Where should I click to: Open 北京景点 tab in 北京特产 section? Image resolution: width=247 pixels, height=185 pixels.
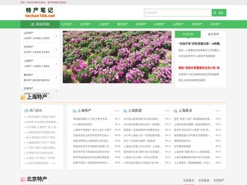[189, 181]
